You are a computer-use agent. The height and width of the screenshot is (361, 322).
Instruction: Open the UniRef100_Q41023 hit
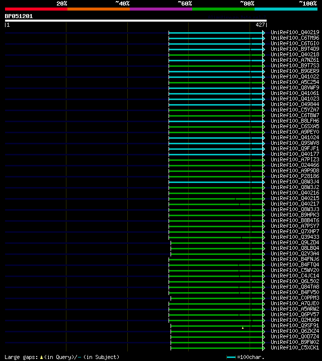[295, 99]
